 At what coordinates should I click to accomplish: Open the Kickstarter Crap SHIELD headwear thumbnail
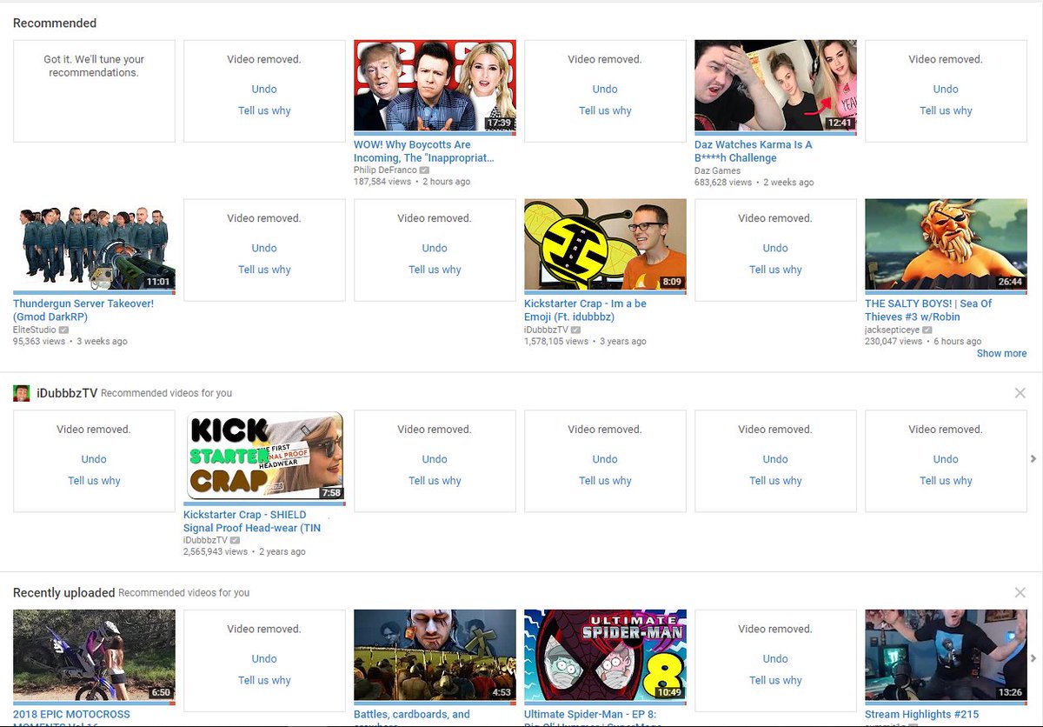coord(264,456)
